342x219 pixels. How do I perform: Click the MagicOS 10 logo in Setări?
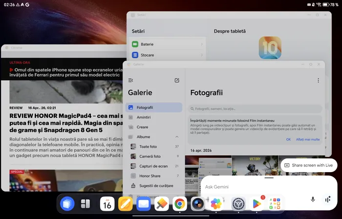270,48
